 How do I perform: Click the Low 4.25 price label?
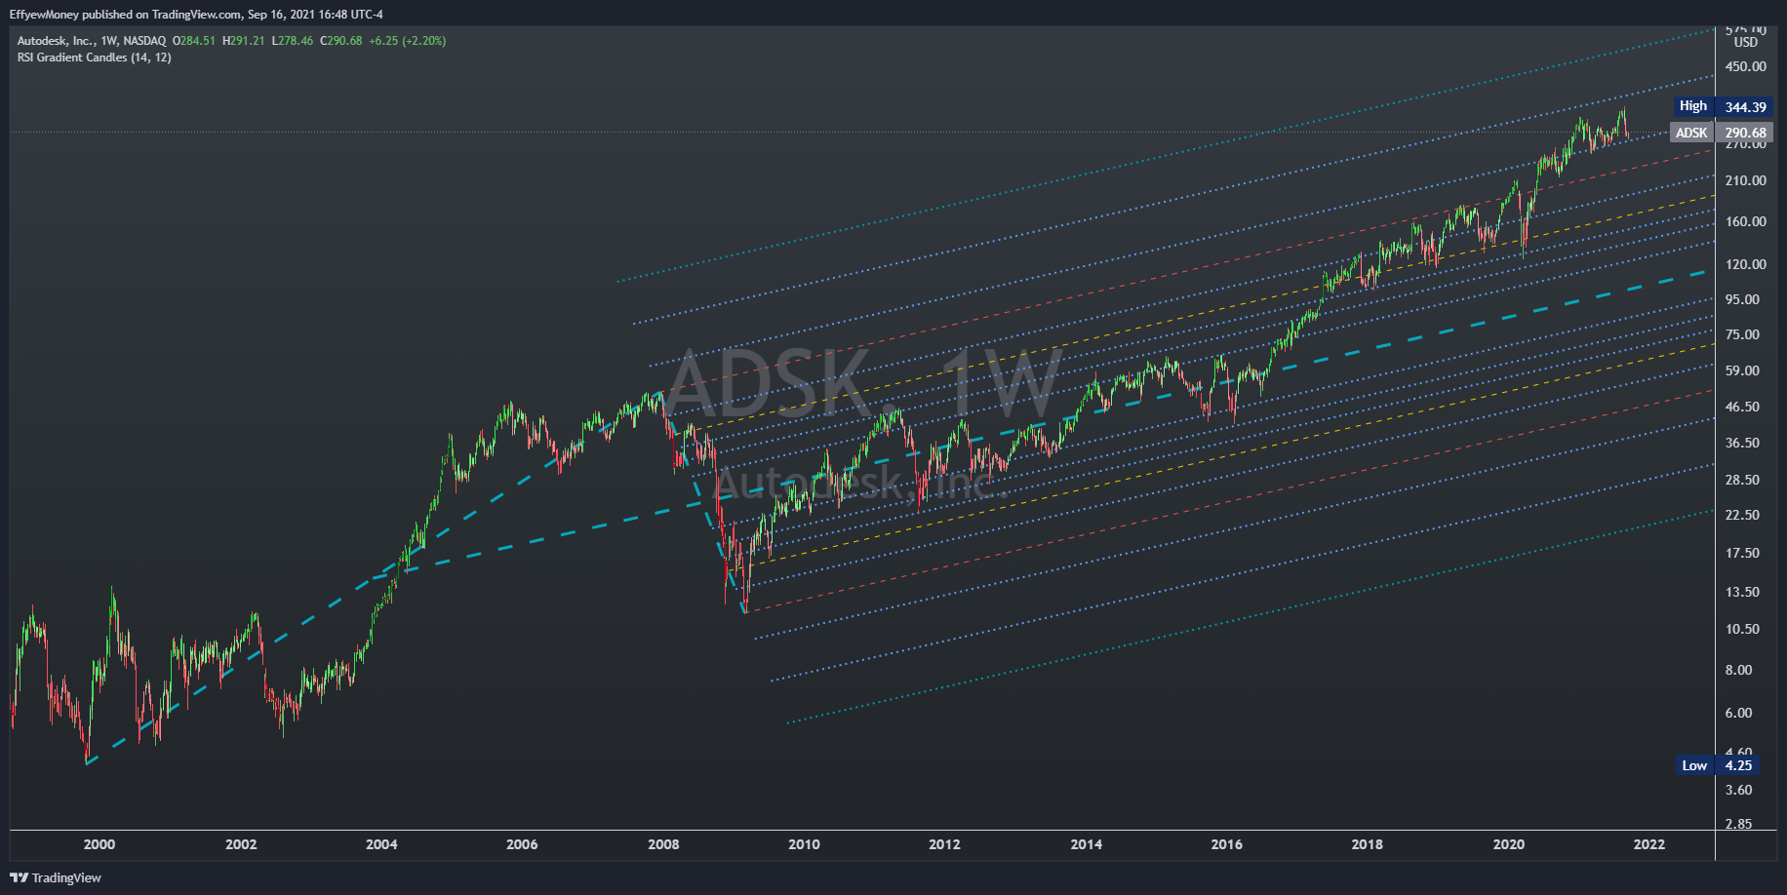tap(1719, 765)
